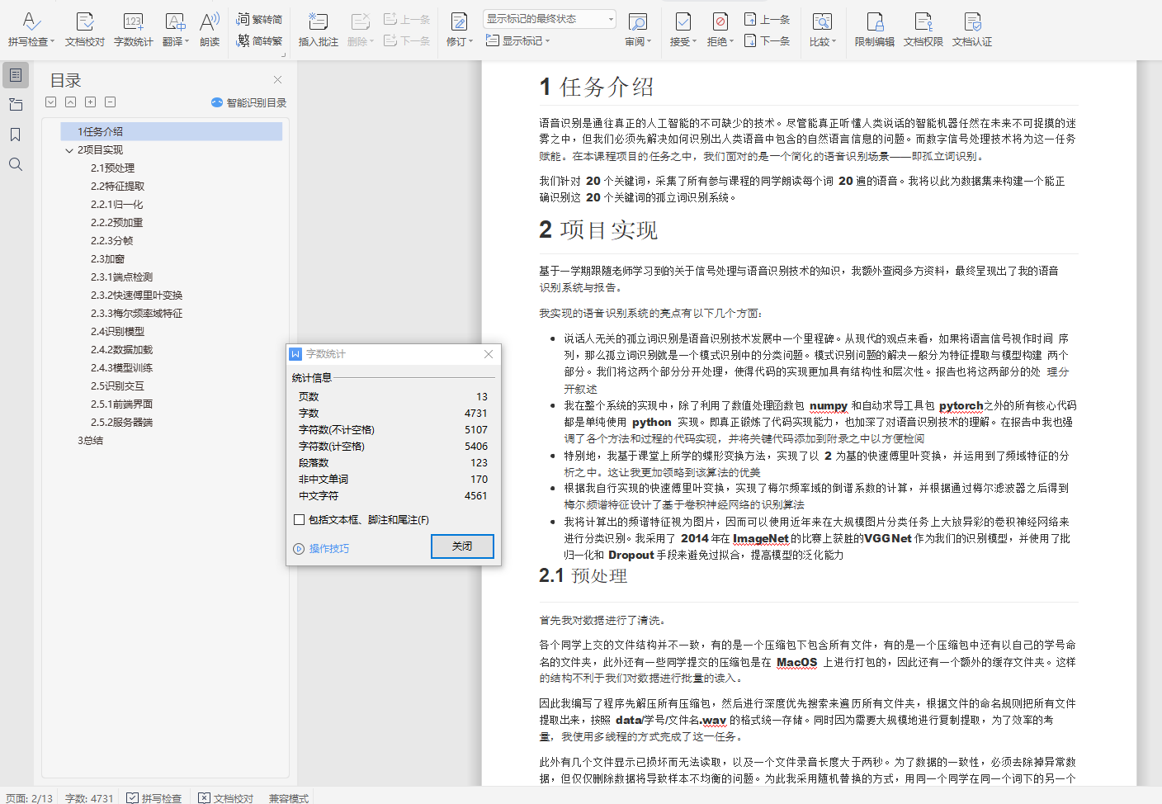1162x804 pixels.
Task: Click the document heading 2 项目实现
Action: [x=598, y=229]
